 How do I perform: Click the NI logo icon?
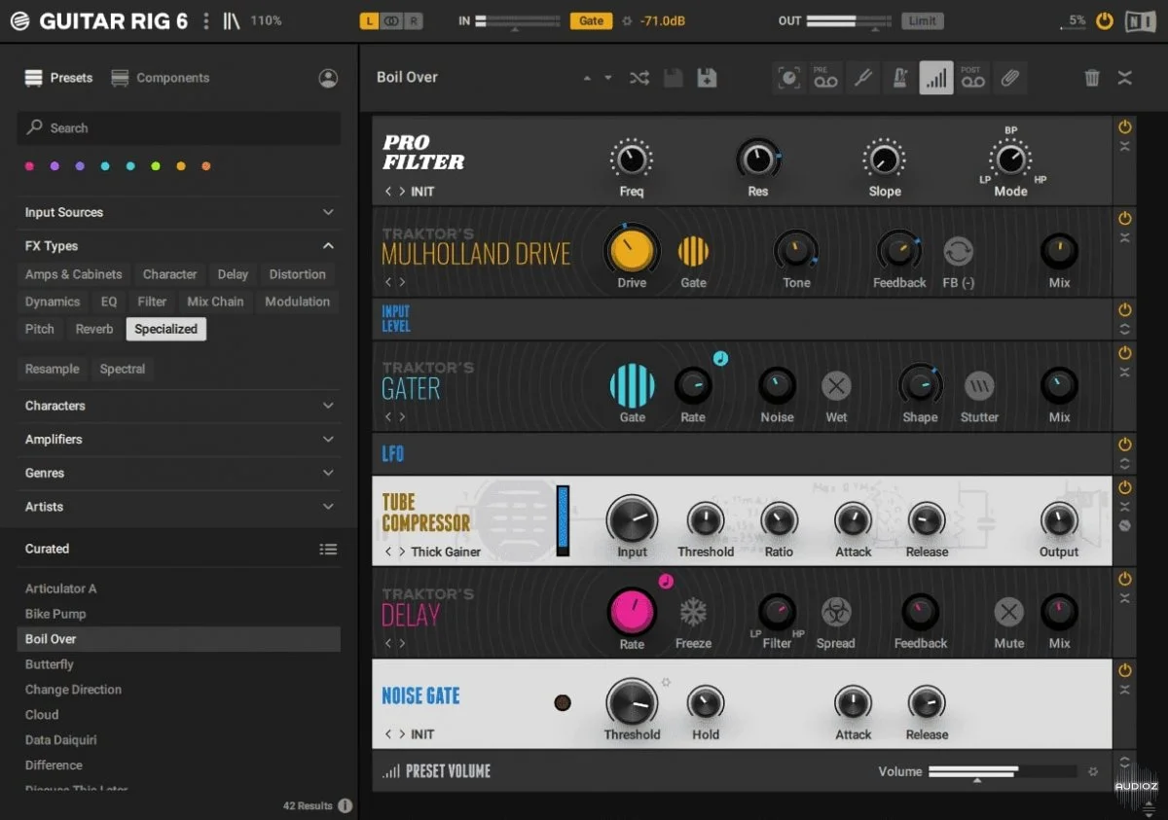tap(1139, 20)
